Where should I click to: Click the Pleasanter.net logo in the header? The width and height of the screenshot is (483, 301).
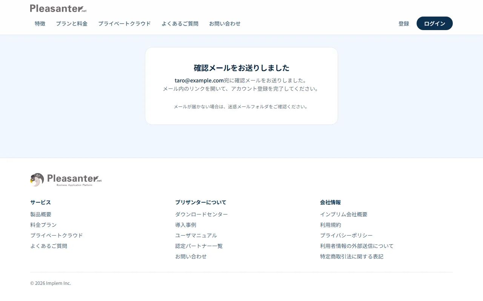(x=58, y=8)
